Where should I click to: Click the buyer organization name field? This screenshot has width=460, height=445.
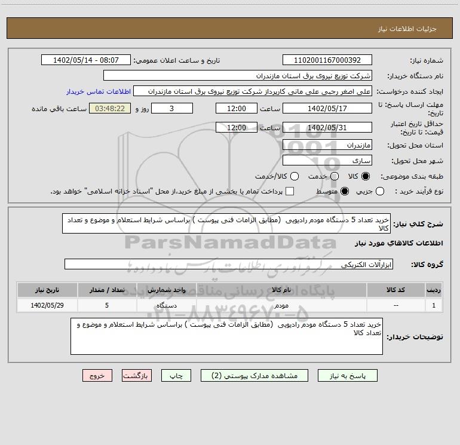tap(238, 75)
